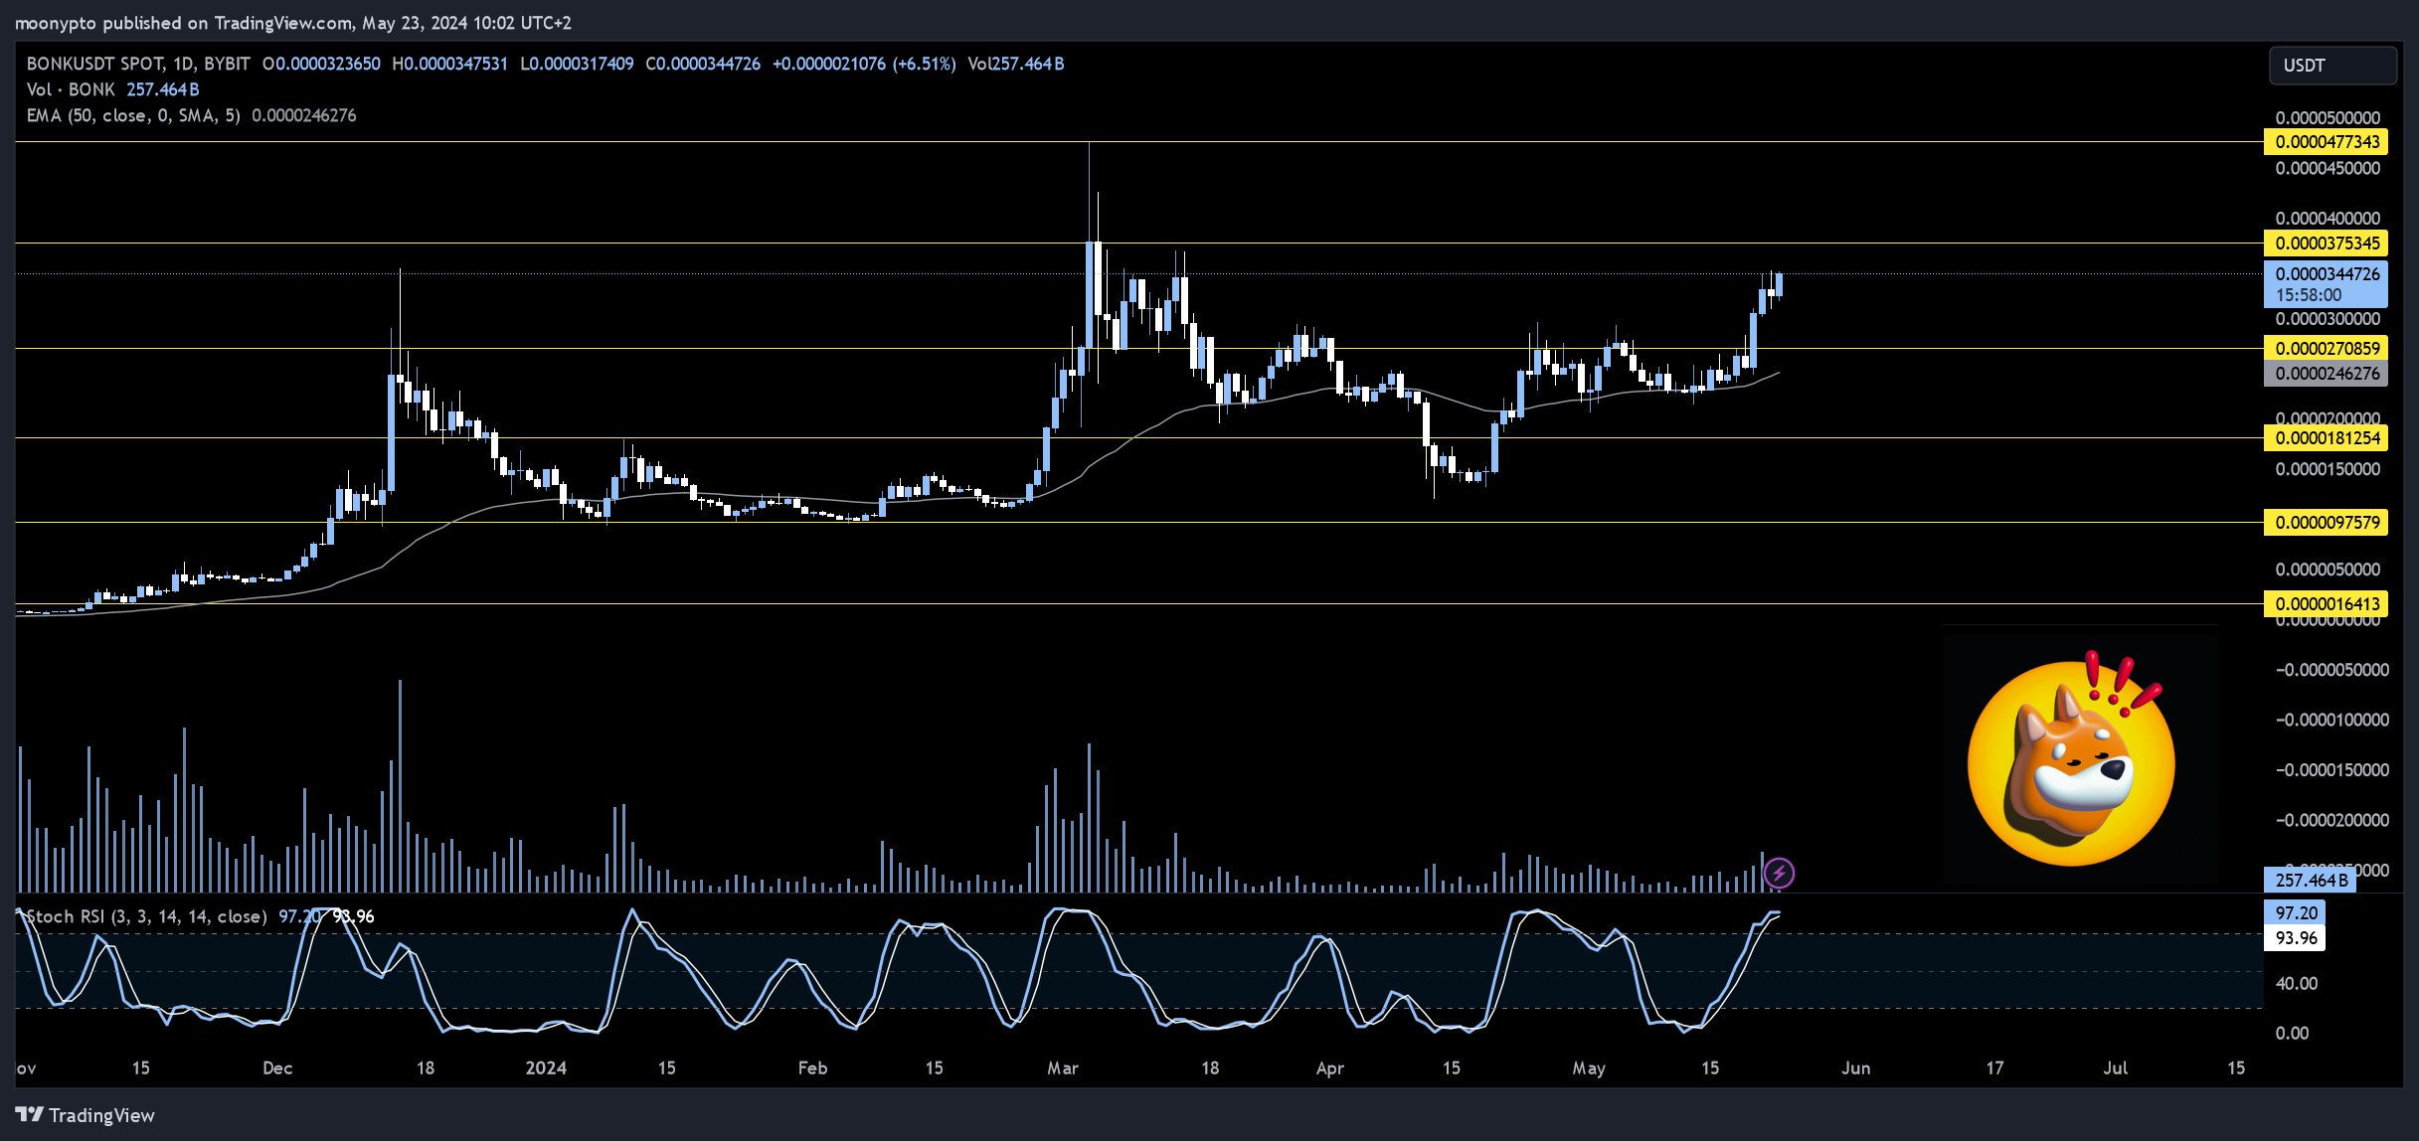
Task: Click the 0.0000450000 price axis tick
Action: click(x=2328, y=169)
